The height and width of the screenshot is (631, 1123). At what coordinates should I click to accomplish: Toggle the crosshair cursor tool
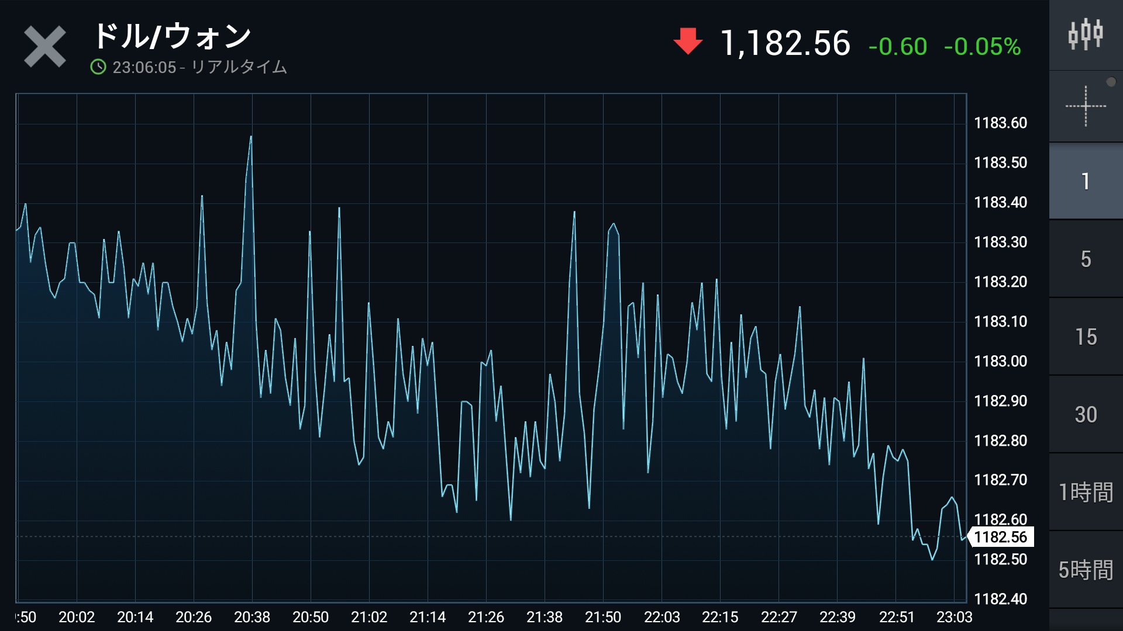coord(1086,106)
